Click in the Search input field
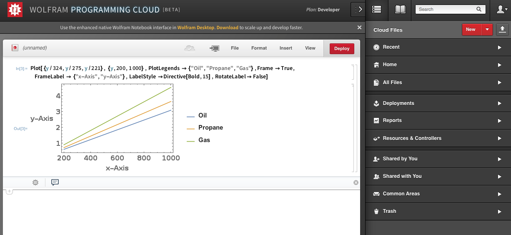 [x=446, y=9]
